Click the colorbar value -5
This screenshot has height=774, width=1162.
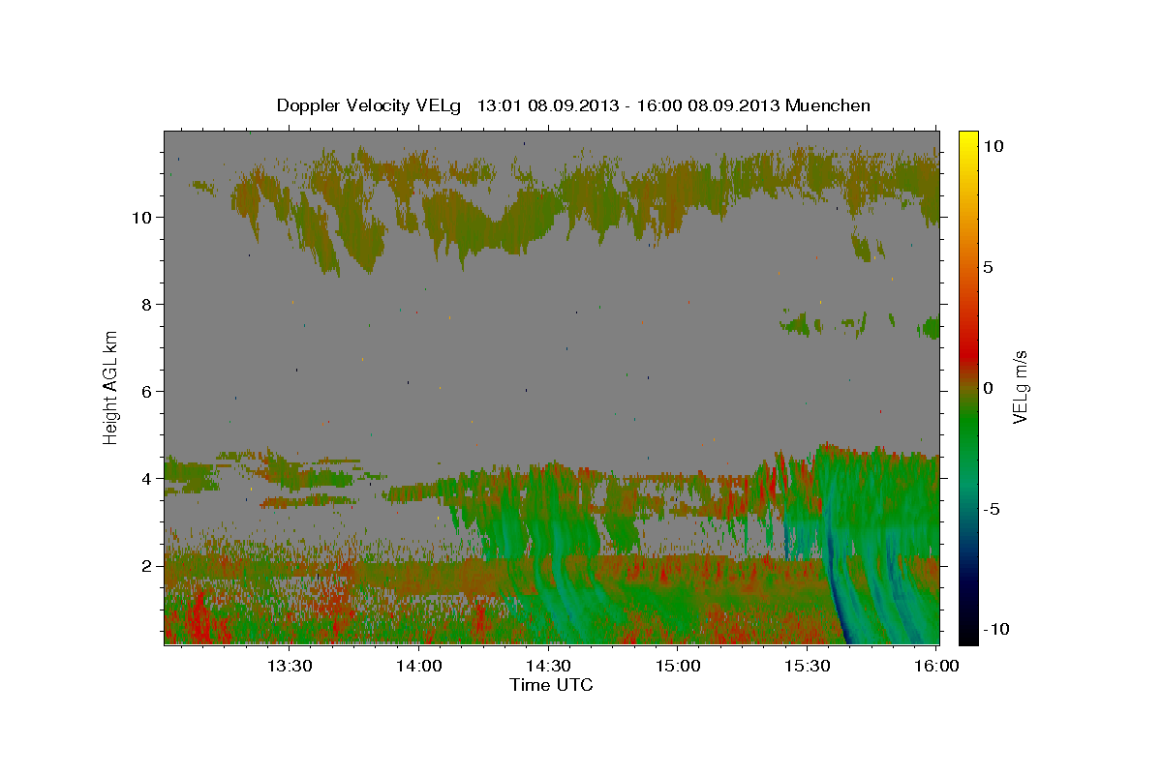coord(992,509)
